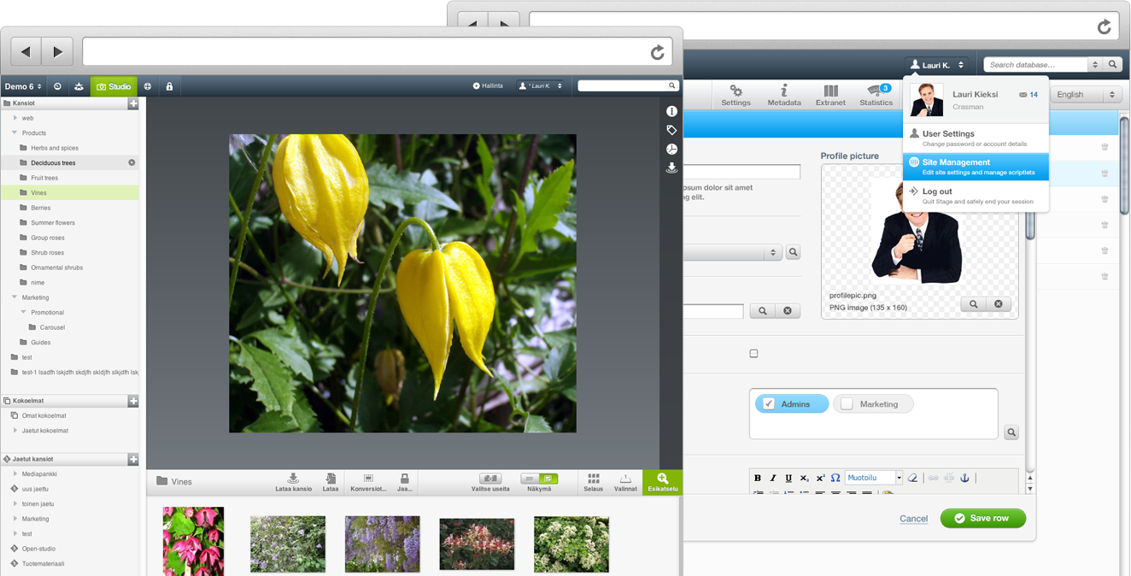Open the Valinnat selections tray
Screen dimensions: 1131x576
[x=625, y=482]
